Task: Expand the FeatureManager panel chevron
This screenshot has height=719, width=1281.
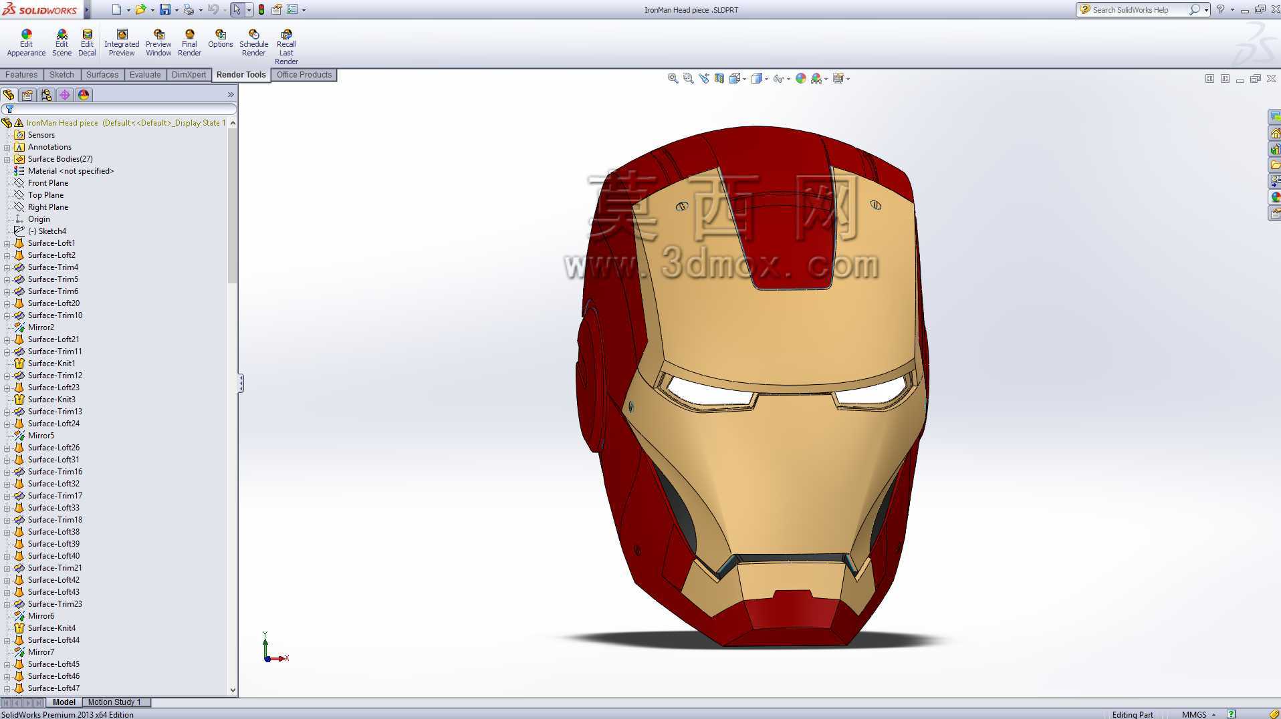Action: tap(231, 95)
